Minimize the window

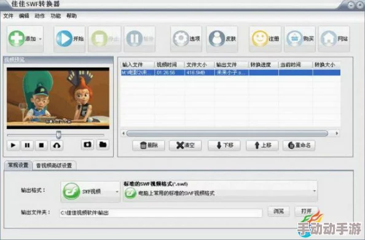351,5
